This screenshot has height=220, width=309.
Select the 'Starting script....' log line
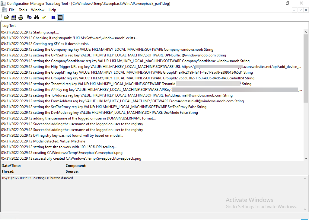pos(152,32)
